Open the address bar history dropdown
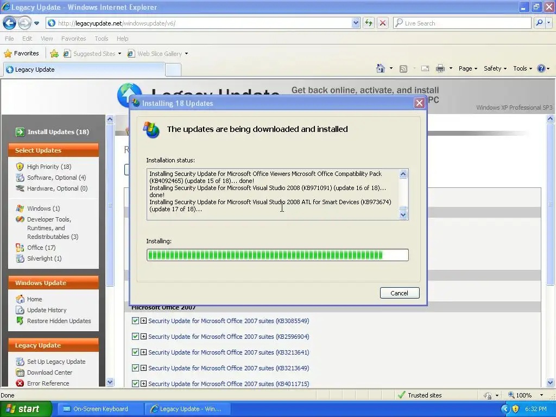The width and height of the screenshot is (556, 417). coord(356,23)
